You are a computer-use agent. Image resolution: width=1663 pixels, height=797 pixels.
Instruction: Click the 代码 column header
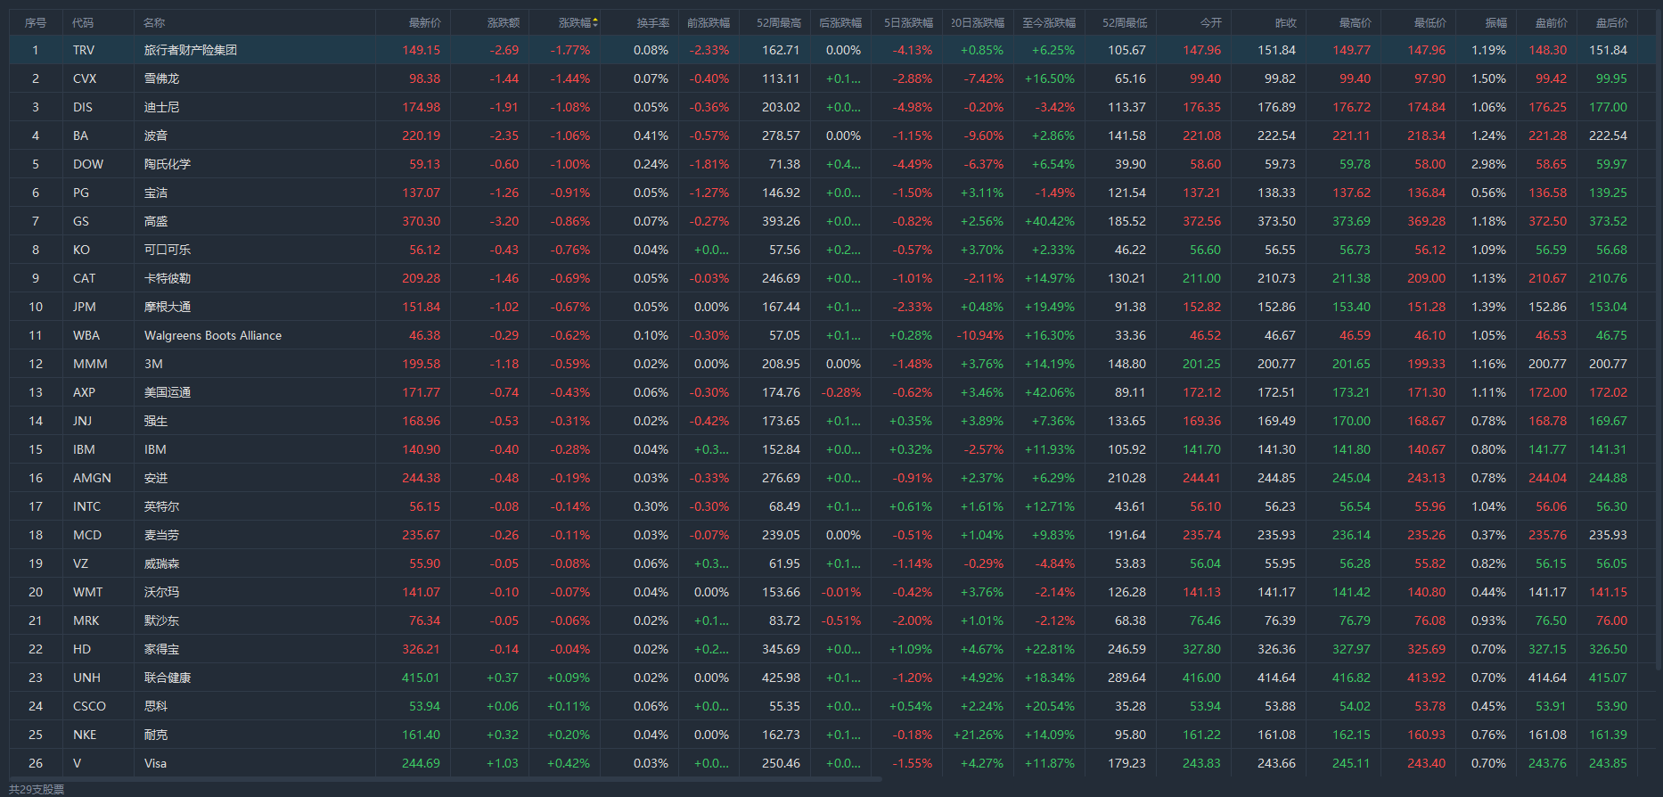click(x=83, y=22)
